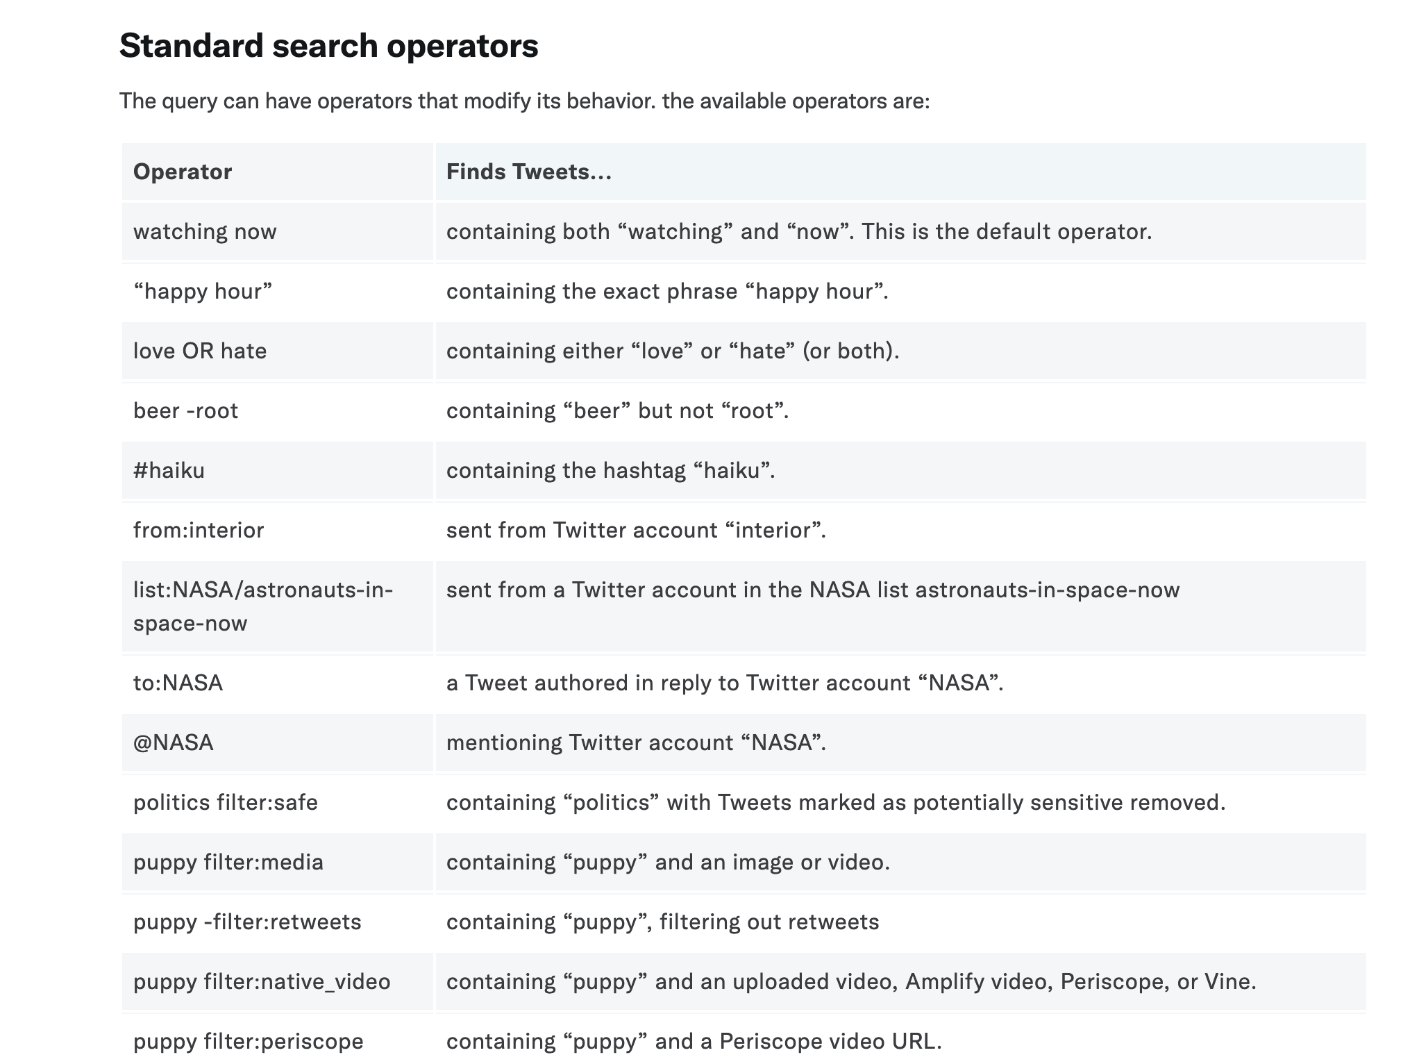Click the 'politics filter:safe' operator

click(x=226, y=802)
